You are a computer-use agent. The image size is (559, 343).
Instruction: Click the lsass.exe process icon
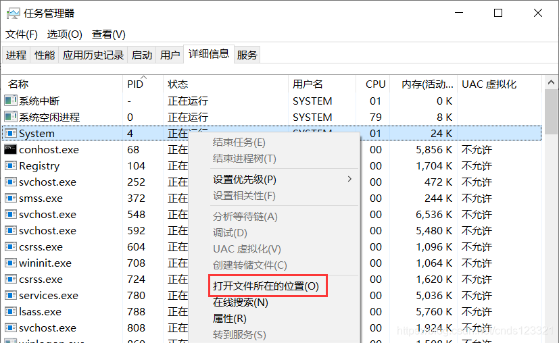click(x=11, y=312)
